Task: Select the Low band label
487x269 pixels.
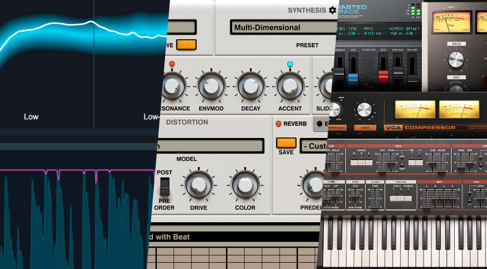Action: pyautogui.click(x=31, y=116)
